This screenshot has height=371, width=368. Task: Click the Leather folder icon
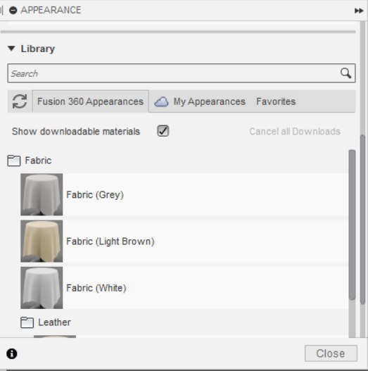tap(27, 322)
